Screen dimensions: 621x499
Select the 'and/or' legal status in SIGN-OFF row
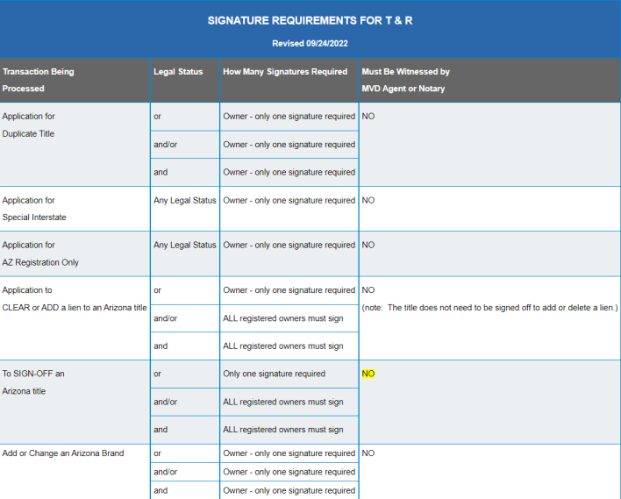point(185,402)
